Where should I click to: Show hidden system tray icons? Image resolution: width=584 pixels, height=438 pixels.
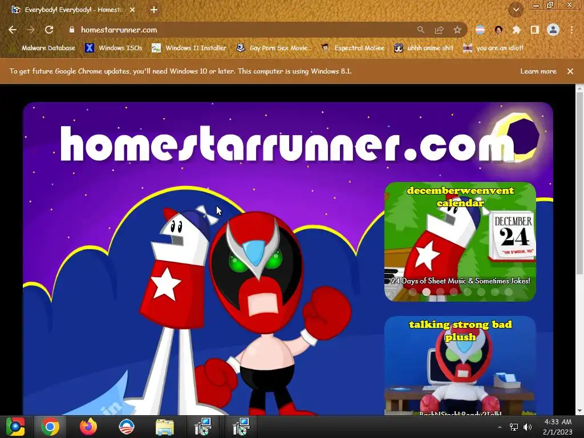[x=500, y=427]
